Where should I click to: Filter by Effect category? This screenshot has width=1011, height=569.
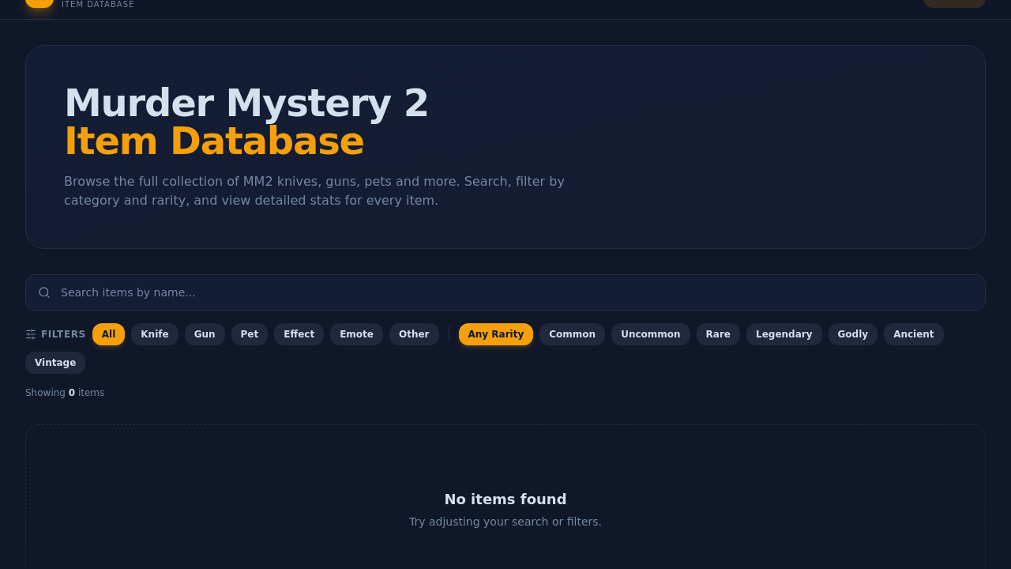[x=299, y=334]
